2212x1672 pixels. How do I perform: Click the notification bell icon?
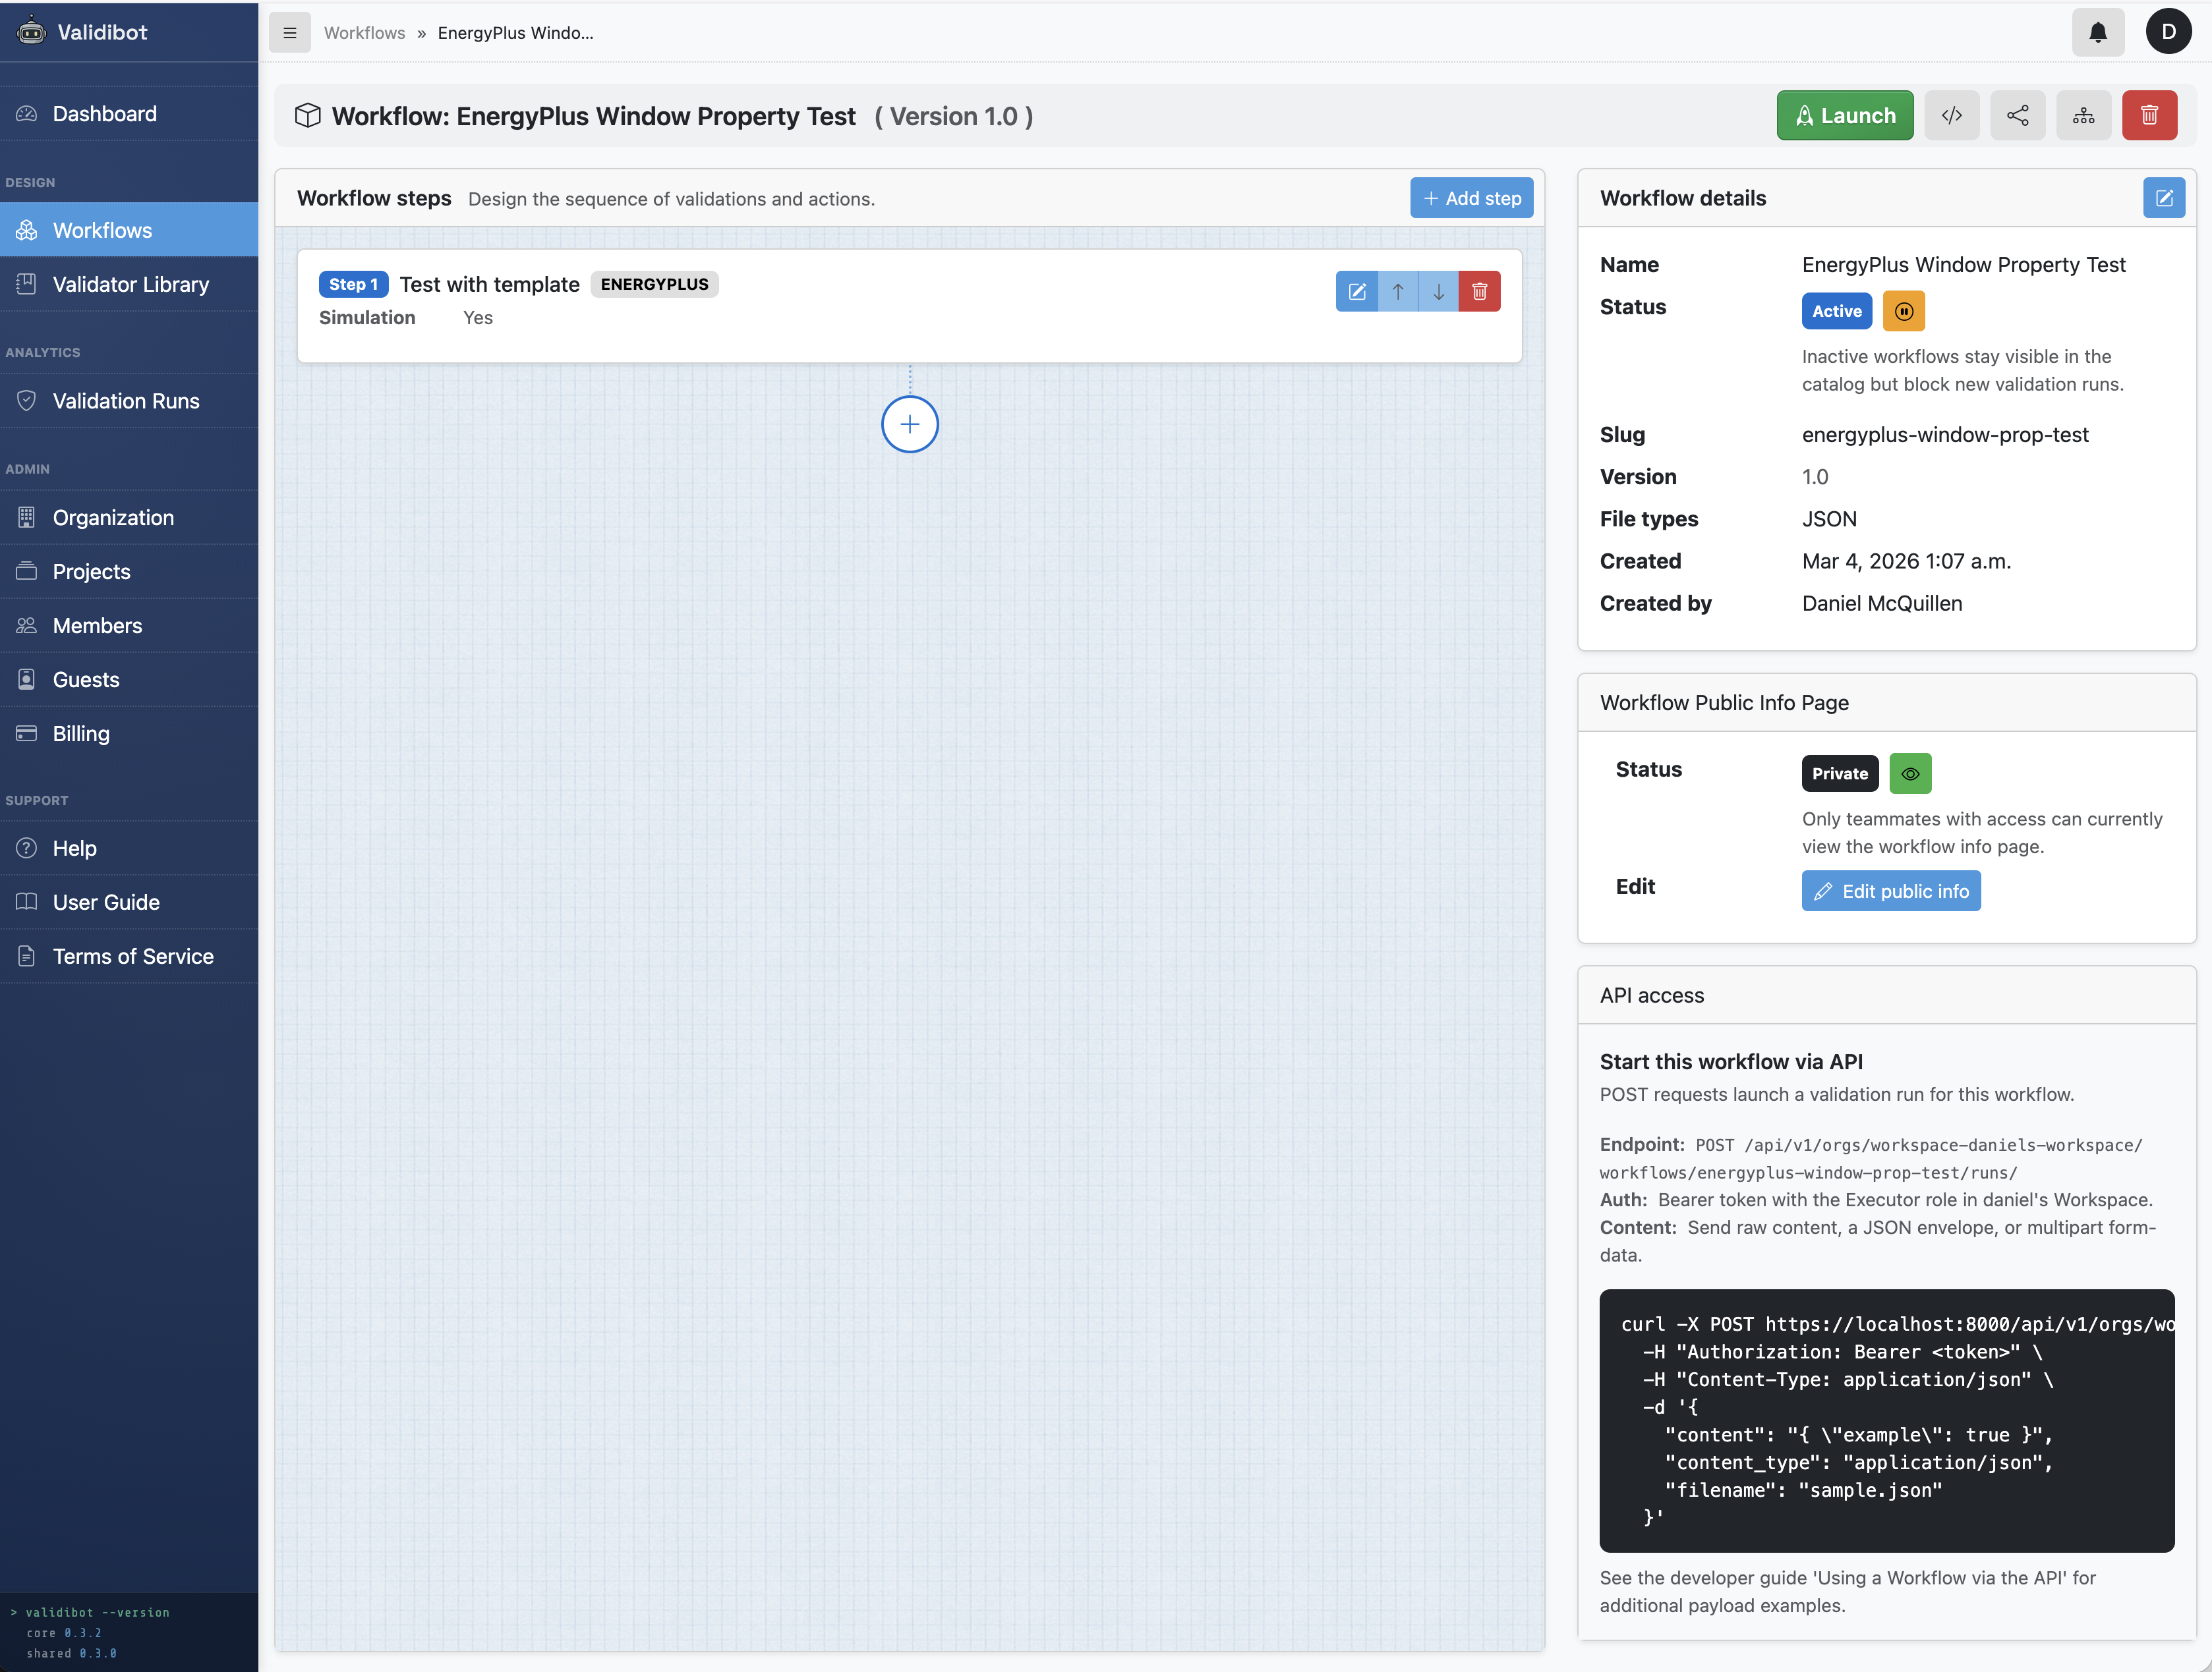[x=2097, y=32]
